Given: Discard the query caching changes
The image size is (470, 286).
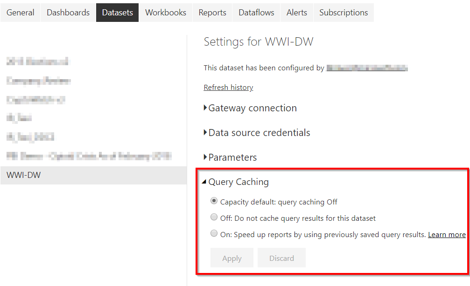Looking at the screenshot, I should click(281, 258).
